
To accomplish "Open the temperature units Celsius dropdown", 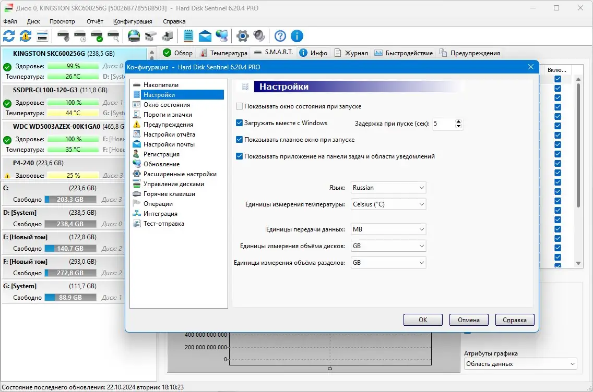I will pos(388,204).
